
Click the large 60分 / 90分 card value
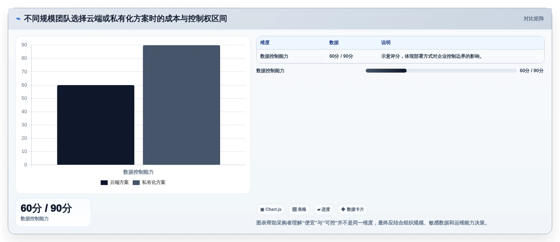point(46,208)
